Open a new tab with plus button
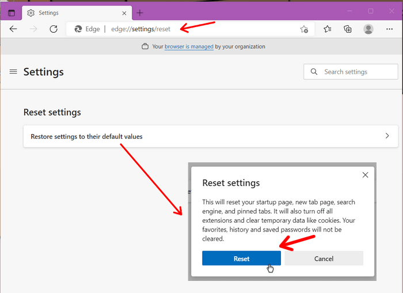The width and height of the screenshot is (403, 293). (x=140, y=13)
